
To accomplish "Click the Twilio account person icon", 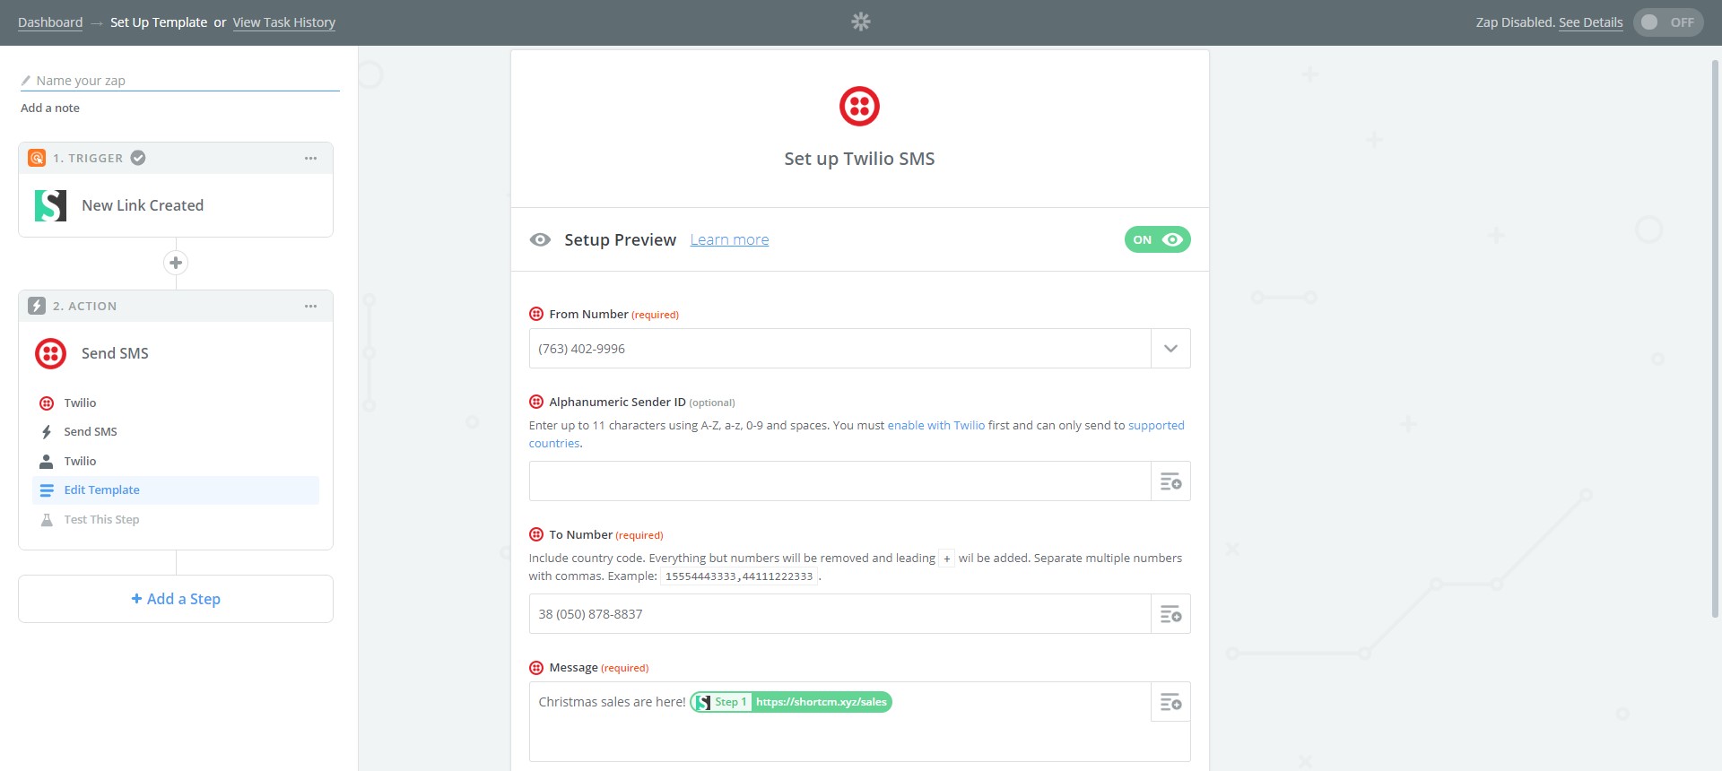I will [46, 461].
